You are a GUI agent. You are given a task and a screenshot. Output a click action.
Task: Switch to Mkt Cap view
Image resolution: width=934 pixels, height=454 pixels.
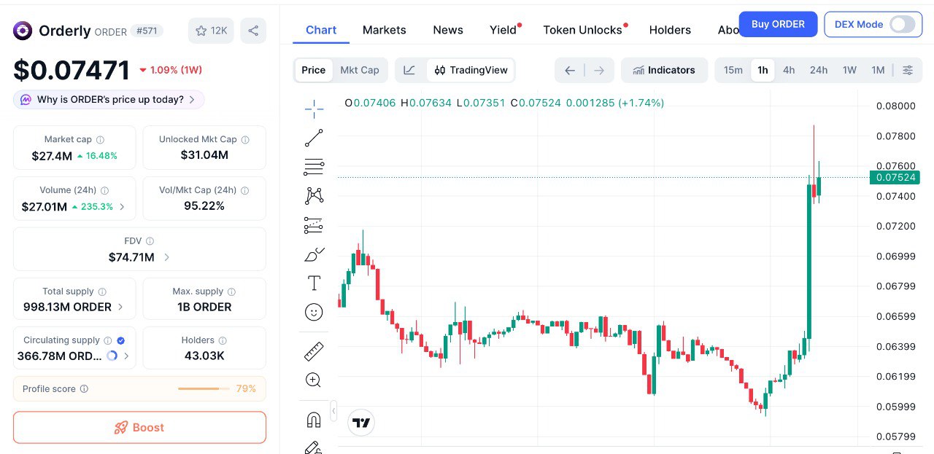[x=360, y=70]
